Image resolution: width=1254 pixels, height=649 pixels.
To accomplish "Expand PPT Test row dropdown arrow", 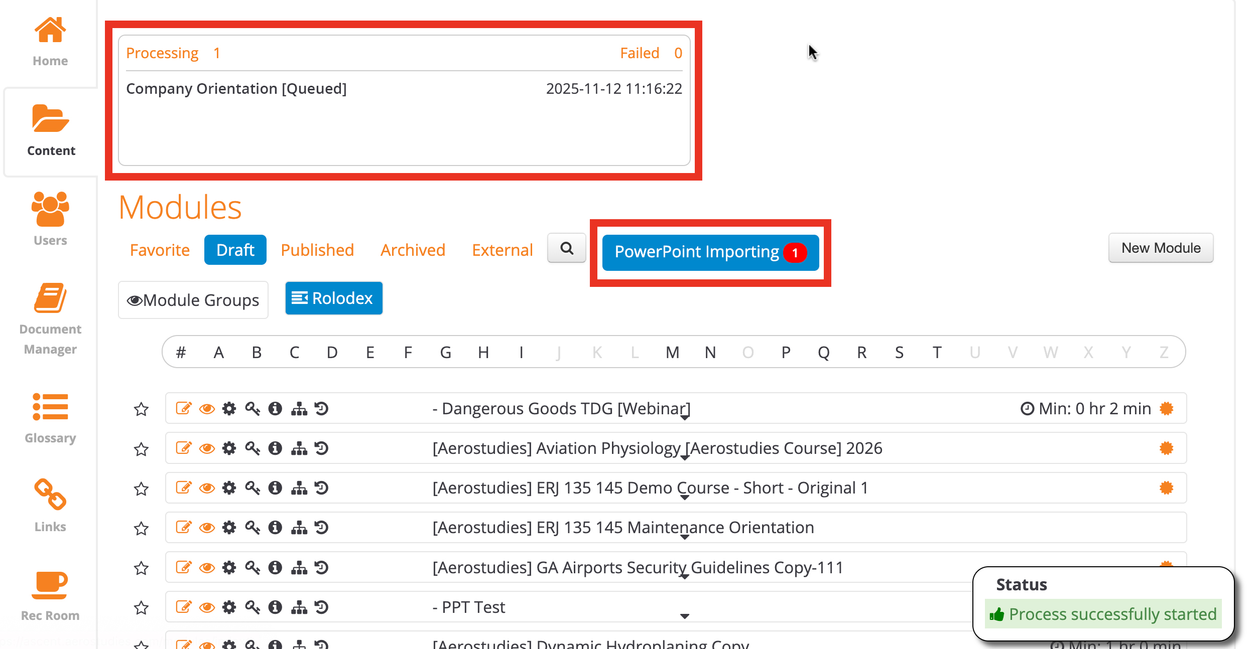I will tap(685, 616).
